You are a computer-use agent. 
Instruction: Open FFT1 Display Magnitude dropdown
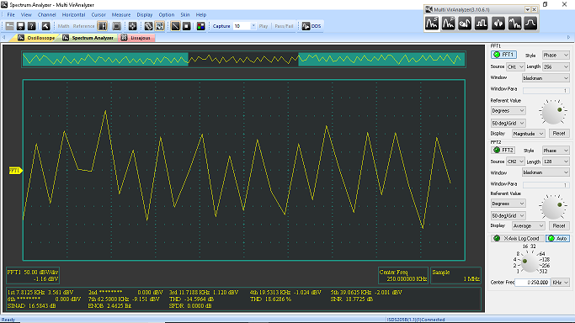(529, 134)
